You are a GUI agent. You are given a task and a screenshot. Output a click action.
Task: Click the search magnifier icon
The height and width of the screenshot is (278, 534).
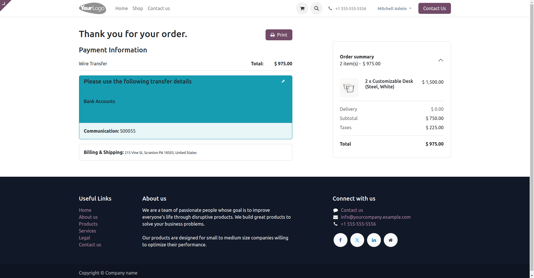click(x=316, y=8)
